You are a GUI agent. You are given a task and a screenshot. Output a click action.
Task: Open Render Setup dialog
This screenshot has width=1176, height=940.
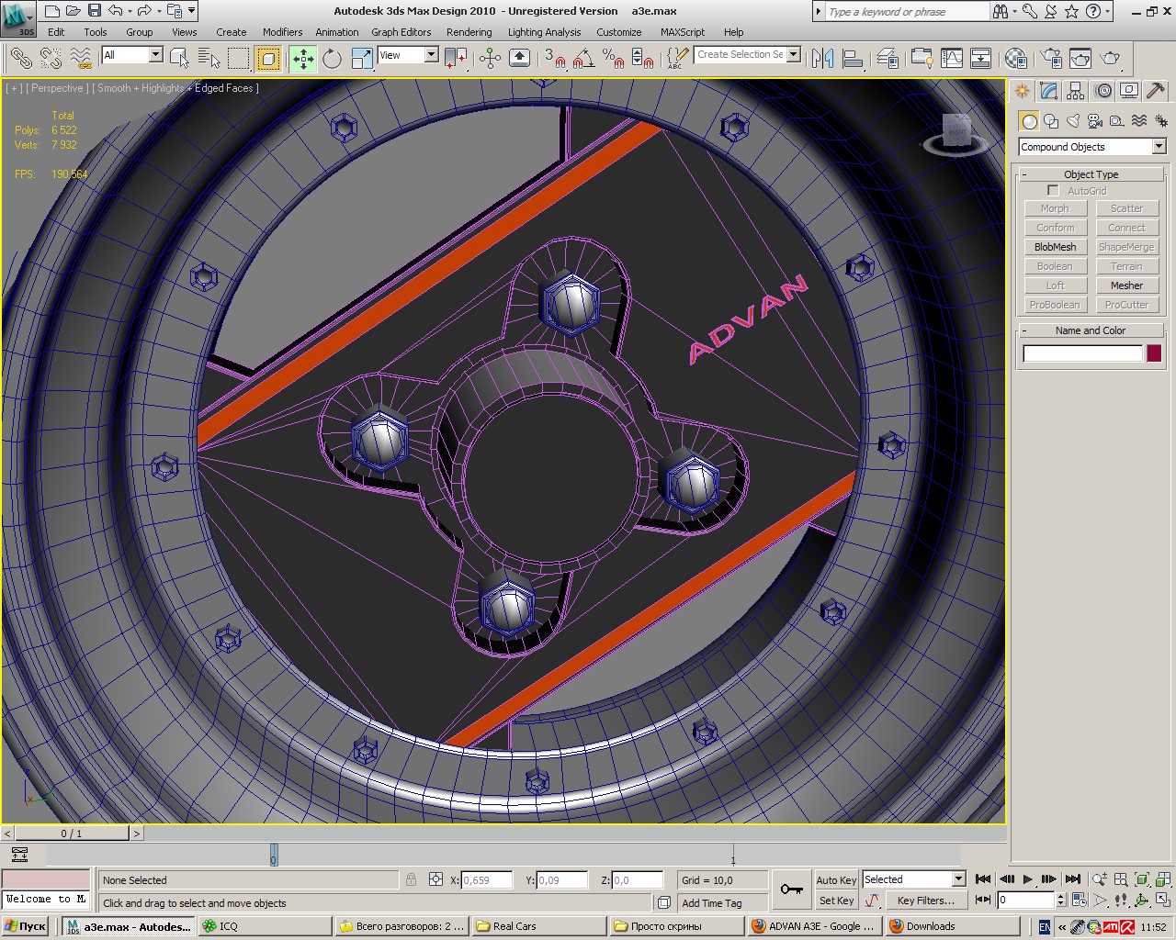click(x=1051, y=59)
